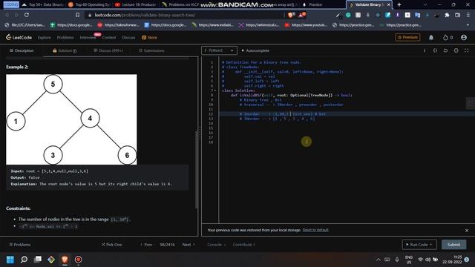Click the Premium button

[x=407, y=37]
